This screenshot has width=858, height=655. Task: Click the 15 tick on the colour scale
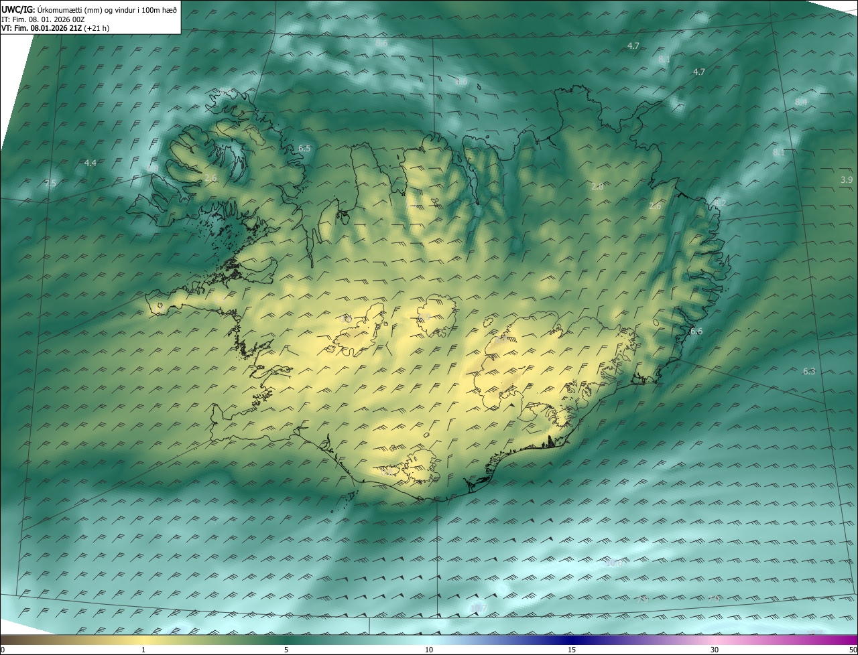[x=572, y=650]
